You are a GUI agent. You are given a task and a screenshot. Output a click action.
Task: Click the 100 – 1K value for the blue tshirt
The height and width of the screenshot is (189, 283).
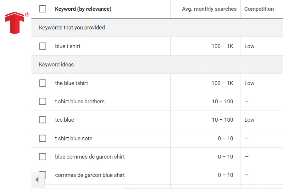(222, 83)
